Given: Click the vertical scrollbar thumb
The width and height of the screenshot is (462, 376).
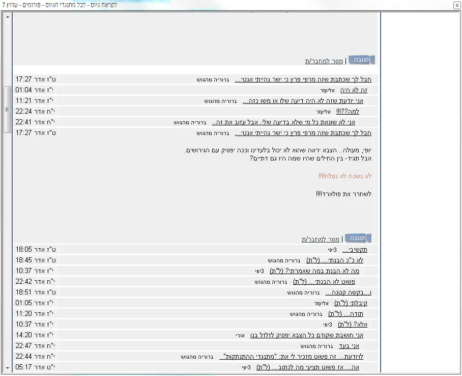Looking at the screenshot, I should 7,109.
